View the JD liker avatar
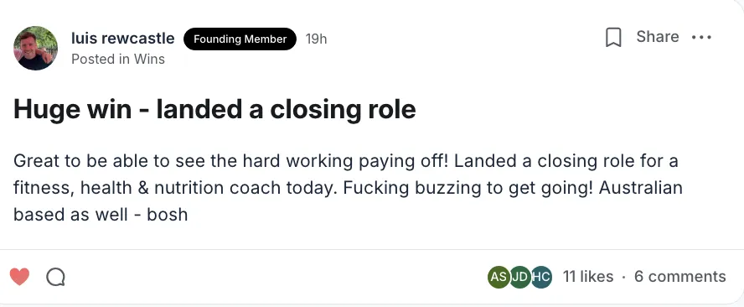The height and width of the screenshot is (307, 744). tap(519, 277)
